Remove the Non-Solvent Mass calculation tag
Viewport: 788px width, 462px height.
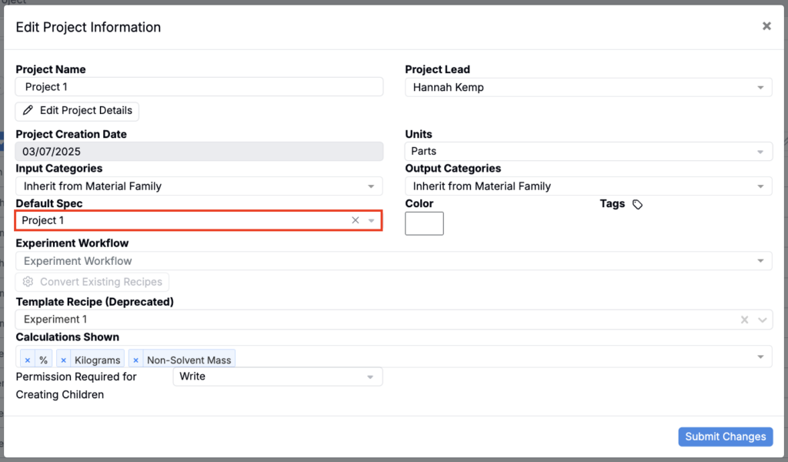(x=136, y=360)
